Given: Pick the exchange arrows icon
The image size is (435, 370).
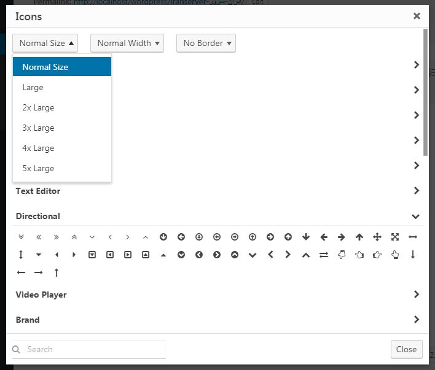Looking at the screenshot, I should (324, 255).
